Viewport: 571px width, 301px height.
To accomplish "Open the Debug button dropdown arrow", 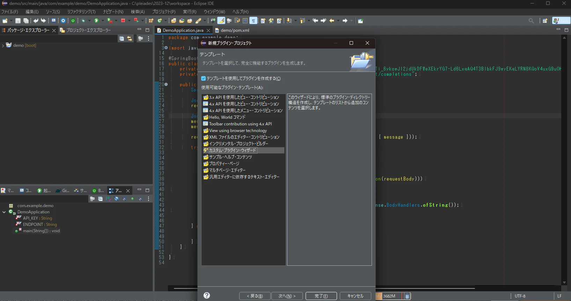I will coord(89,21).
